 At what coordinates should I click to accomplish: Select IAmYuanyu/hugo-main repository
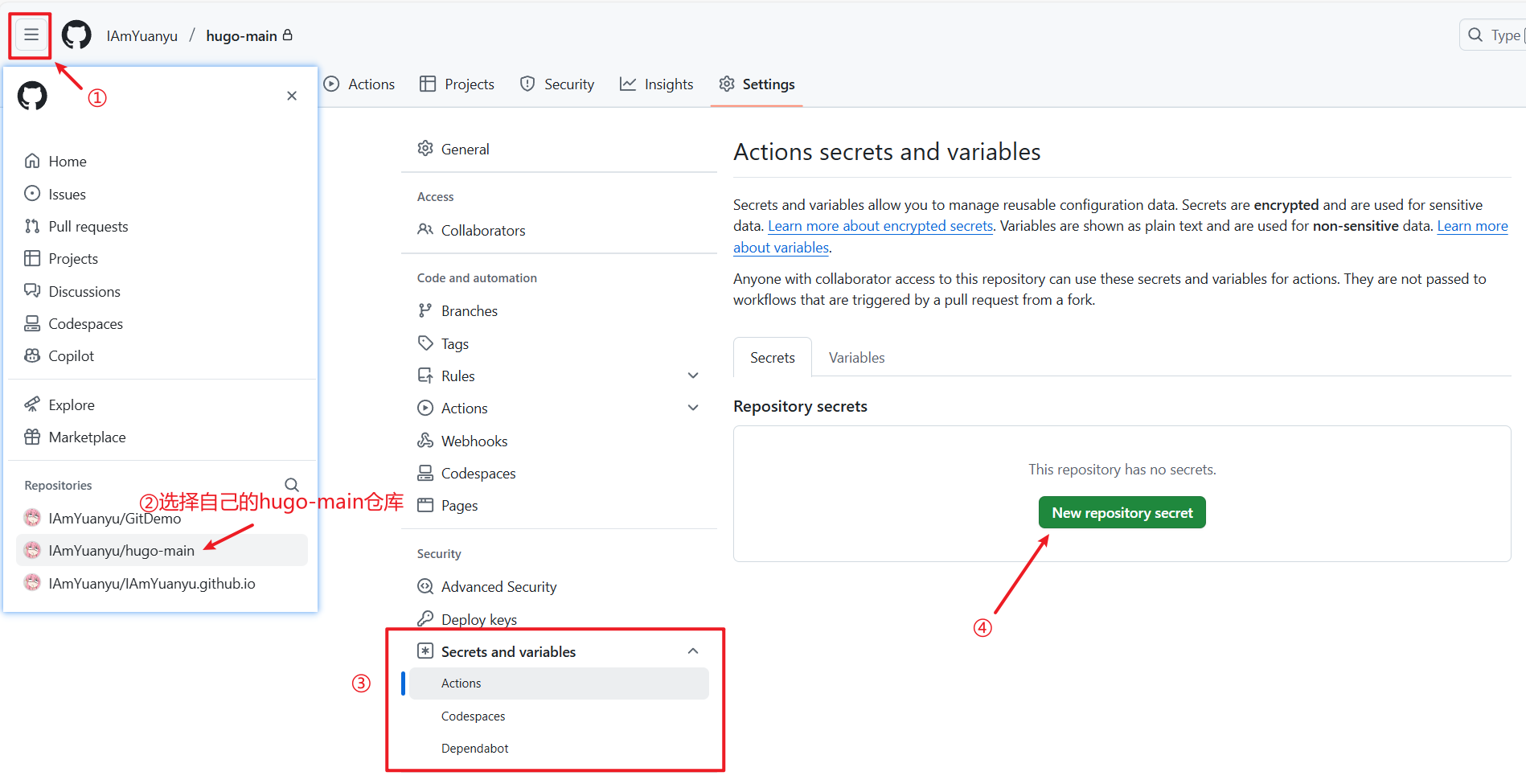pyautogui.click(x=121, y=551)
